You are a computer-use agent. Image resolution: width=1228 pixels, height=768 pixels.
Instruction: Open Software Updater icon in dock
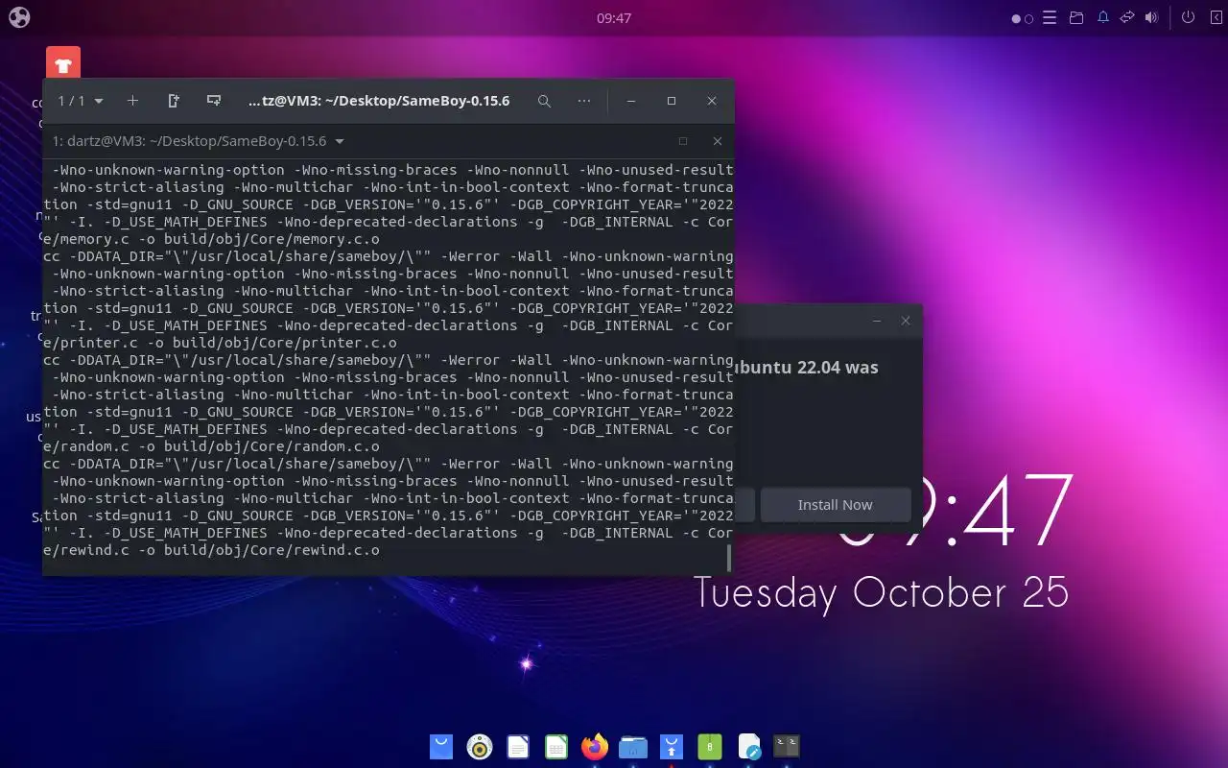tap(672, 746)
